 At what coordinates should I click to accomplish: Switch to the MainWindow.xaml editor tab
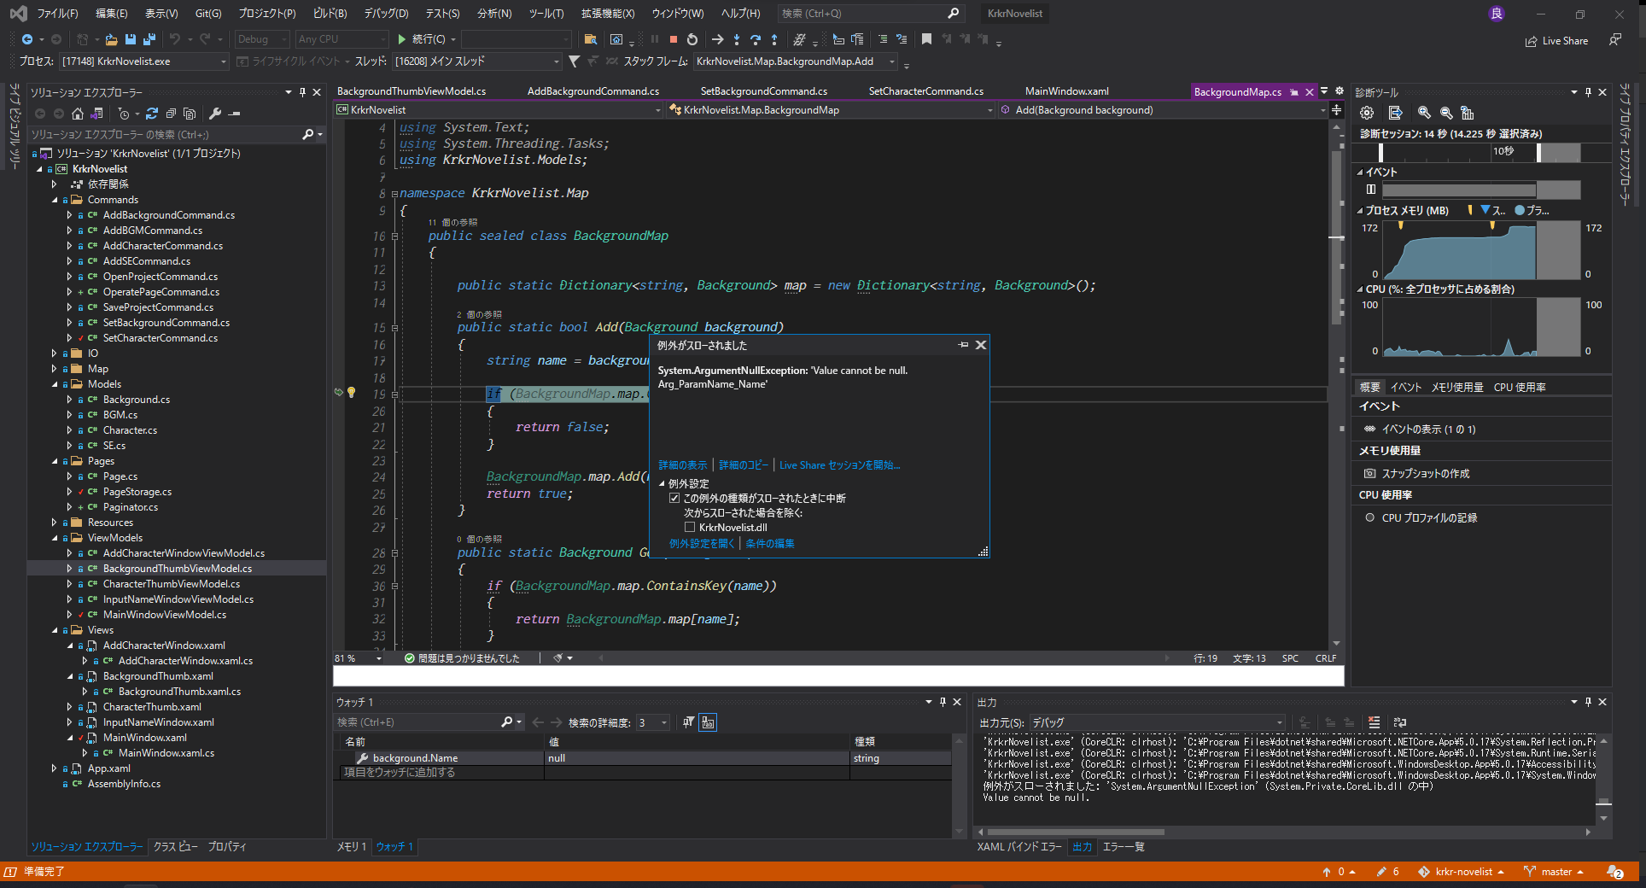1066,91
